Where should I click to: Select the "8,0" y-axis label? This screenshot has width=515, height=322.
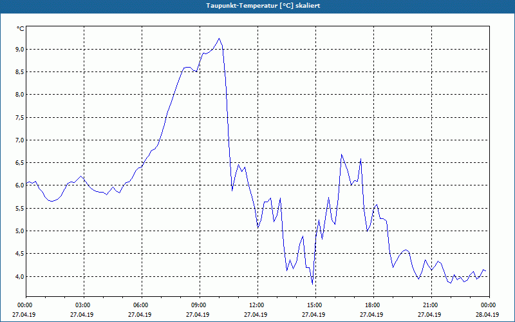tap(20, 95)
